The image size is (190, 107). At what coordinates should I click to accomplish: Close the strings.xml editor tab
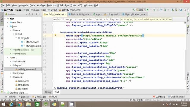(119, 15)
